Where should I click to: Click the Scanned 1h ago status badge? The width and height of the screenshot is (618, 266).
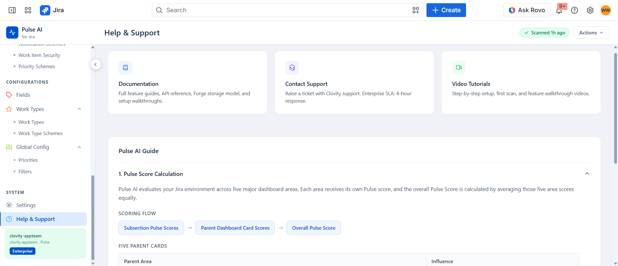545,32
